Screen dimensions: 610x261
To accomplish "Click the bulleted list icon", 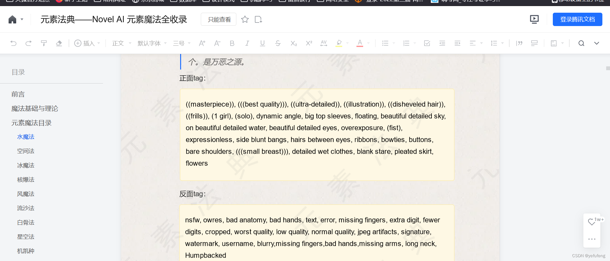I will coord(385,43).
